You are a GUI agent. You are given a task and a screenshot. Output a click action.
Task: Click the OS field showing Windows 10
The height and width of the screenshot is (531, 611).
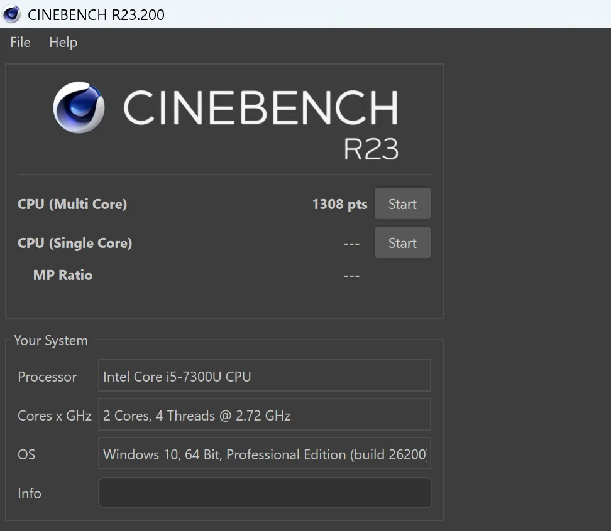[x=265, y=453]
